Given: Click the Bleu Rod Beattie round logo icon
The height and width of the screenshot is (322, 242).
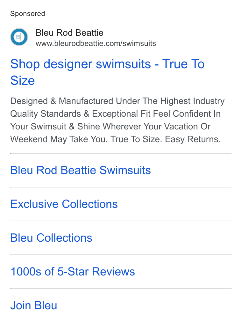Looking at the screenshot, I should (x=19, y=37).
